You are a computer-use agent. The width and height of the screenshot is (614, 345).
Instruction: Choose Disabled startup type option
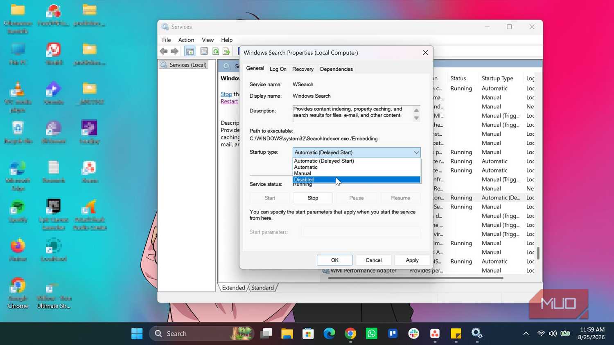[x=357, y=179]
